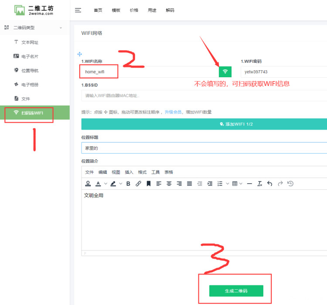Center-align text in the editor toolbar
The height and width of the screenshot is (305, 327).
tap(169, 184)
